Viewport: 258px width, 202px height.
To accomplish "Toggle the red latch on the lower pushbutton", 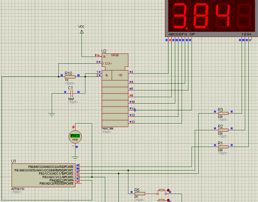I will 168,200.
